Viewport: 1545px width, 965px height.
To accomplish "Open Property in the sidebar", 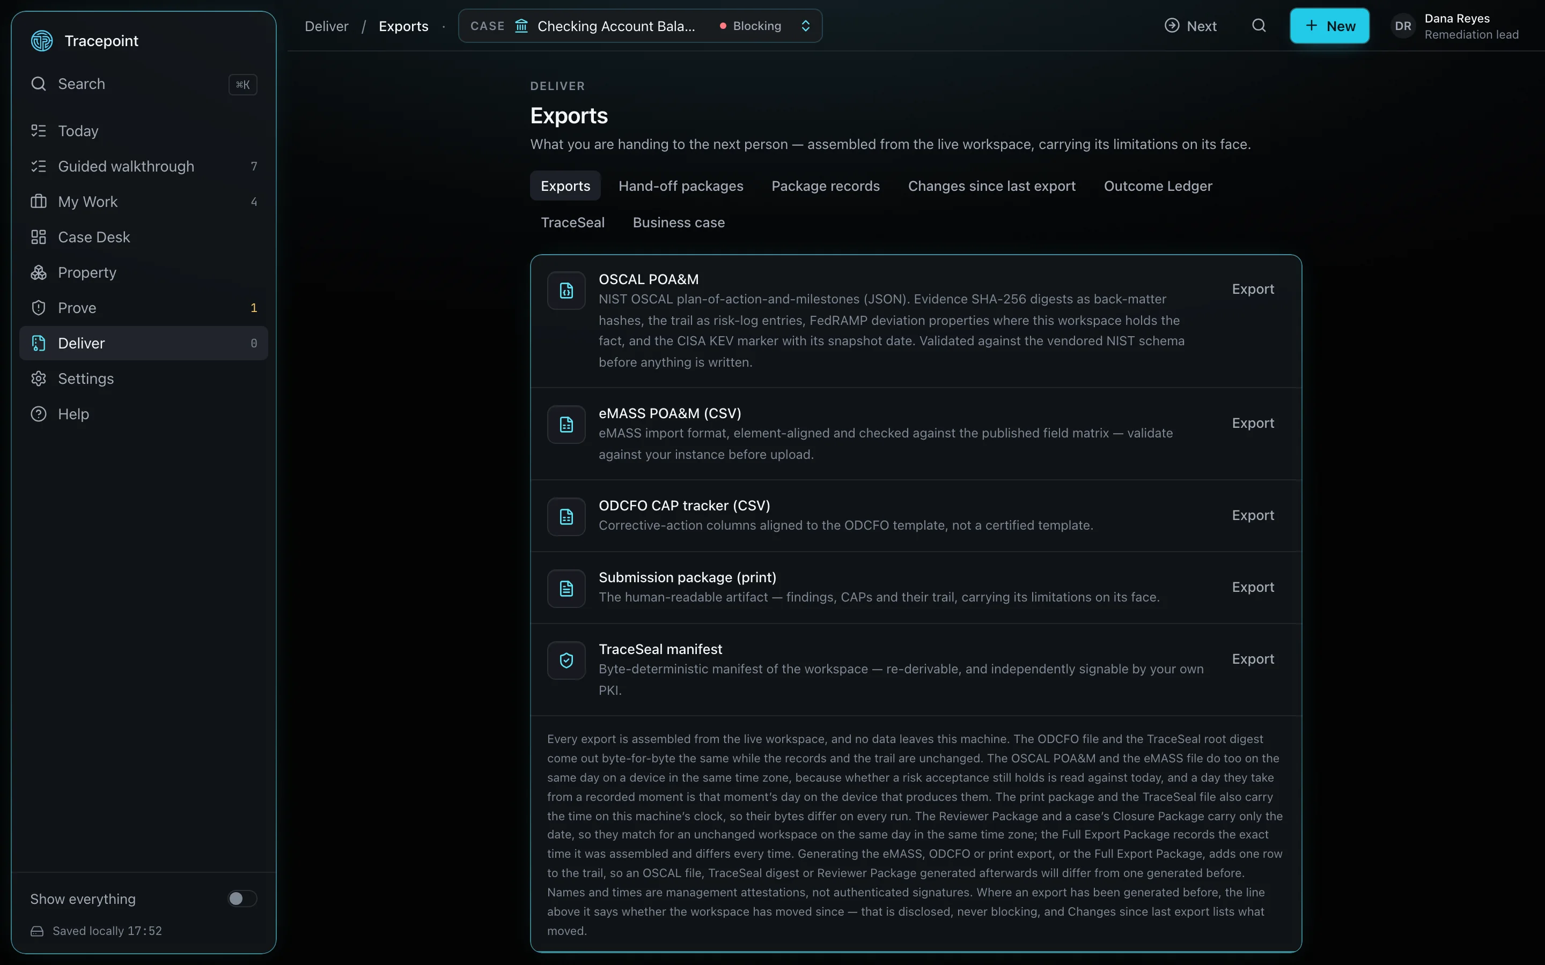I will click(x=144, y=272).
